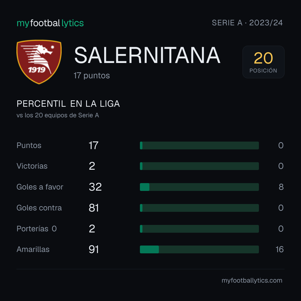Click the Serie A 2023/24 season label
Viewport: 301px width, 301px height.
click(247, 23)
